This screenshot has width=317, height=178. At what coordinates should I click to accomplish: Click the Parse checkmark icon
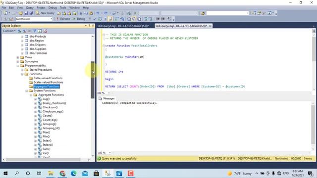coord(95,19)
